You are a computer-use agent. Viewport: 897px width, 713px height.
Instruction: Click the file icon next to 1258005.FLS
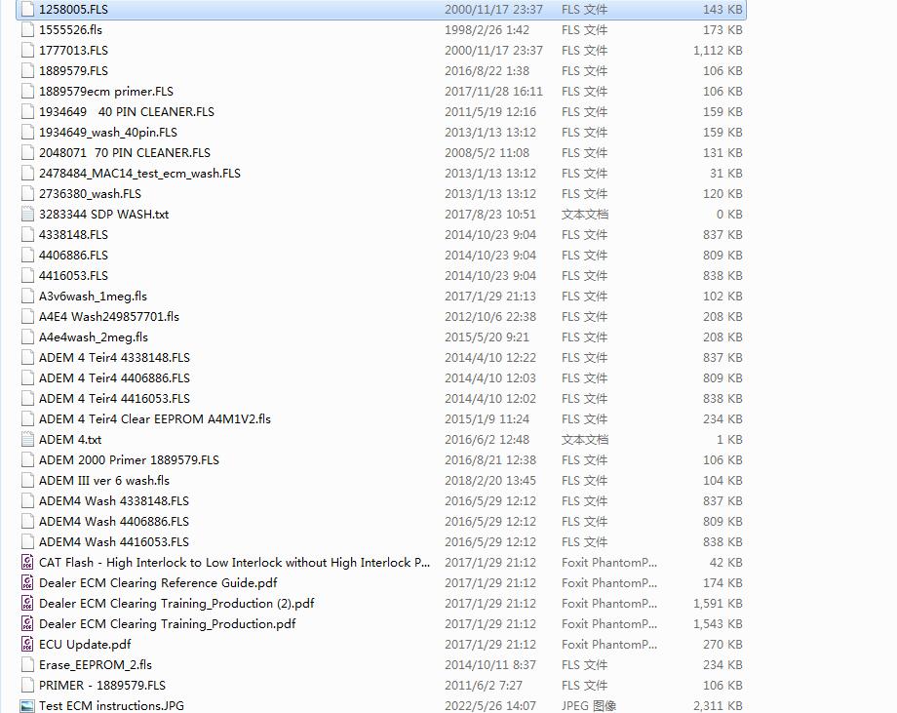pyautogui.click(x=27, y=9)
